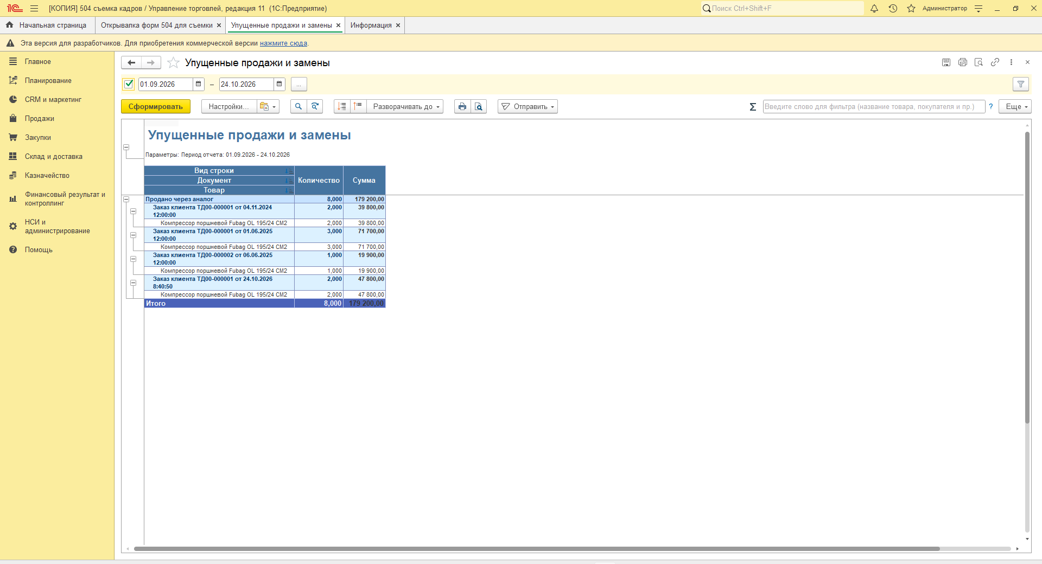Click the back navigation arrow
The image size is (1042, 564).
(x=131, y=63)
